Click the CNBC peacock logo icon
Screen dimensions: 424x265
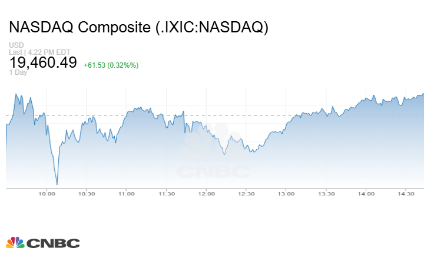tap(15, 243)
